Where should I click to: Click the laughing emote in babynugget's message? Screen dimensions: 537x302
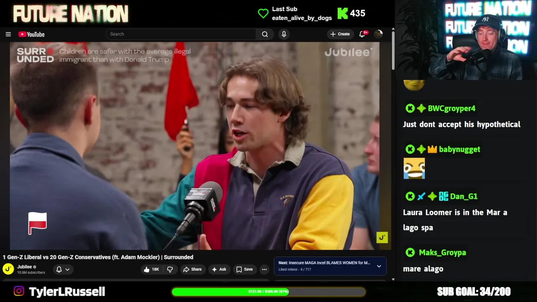click(414, 169)
